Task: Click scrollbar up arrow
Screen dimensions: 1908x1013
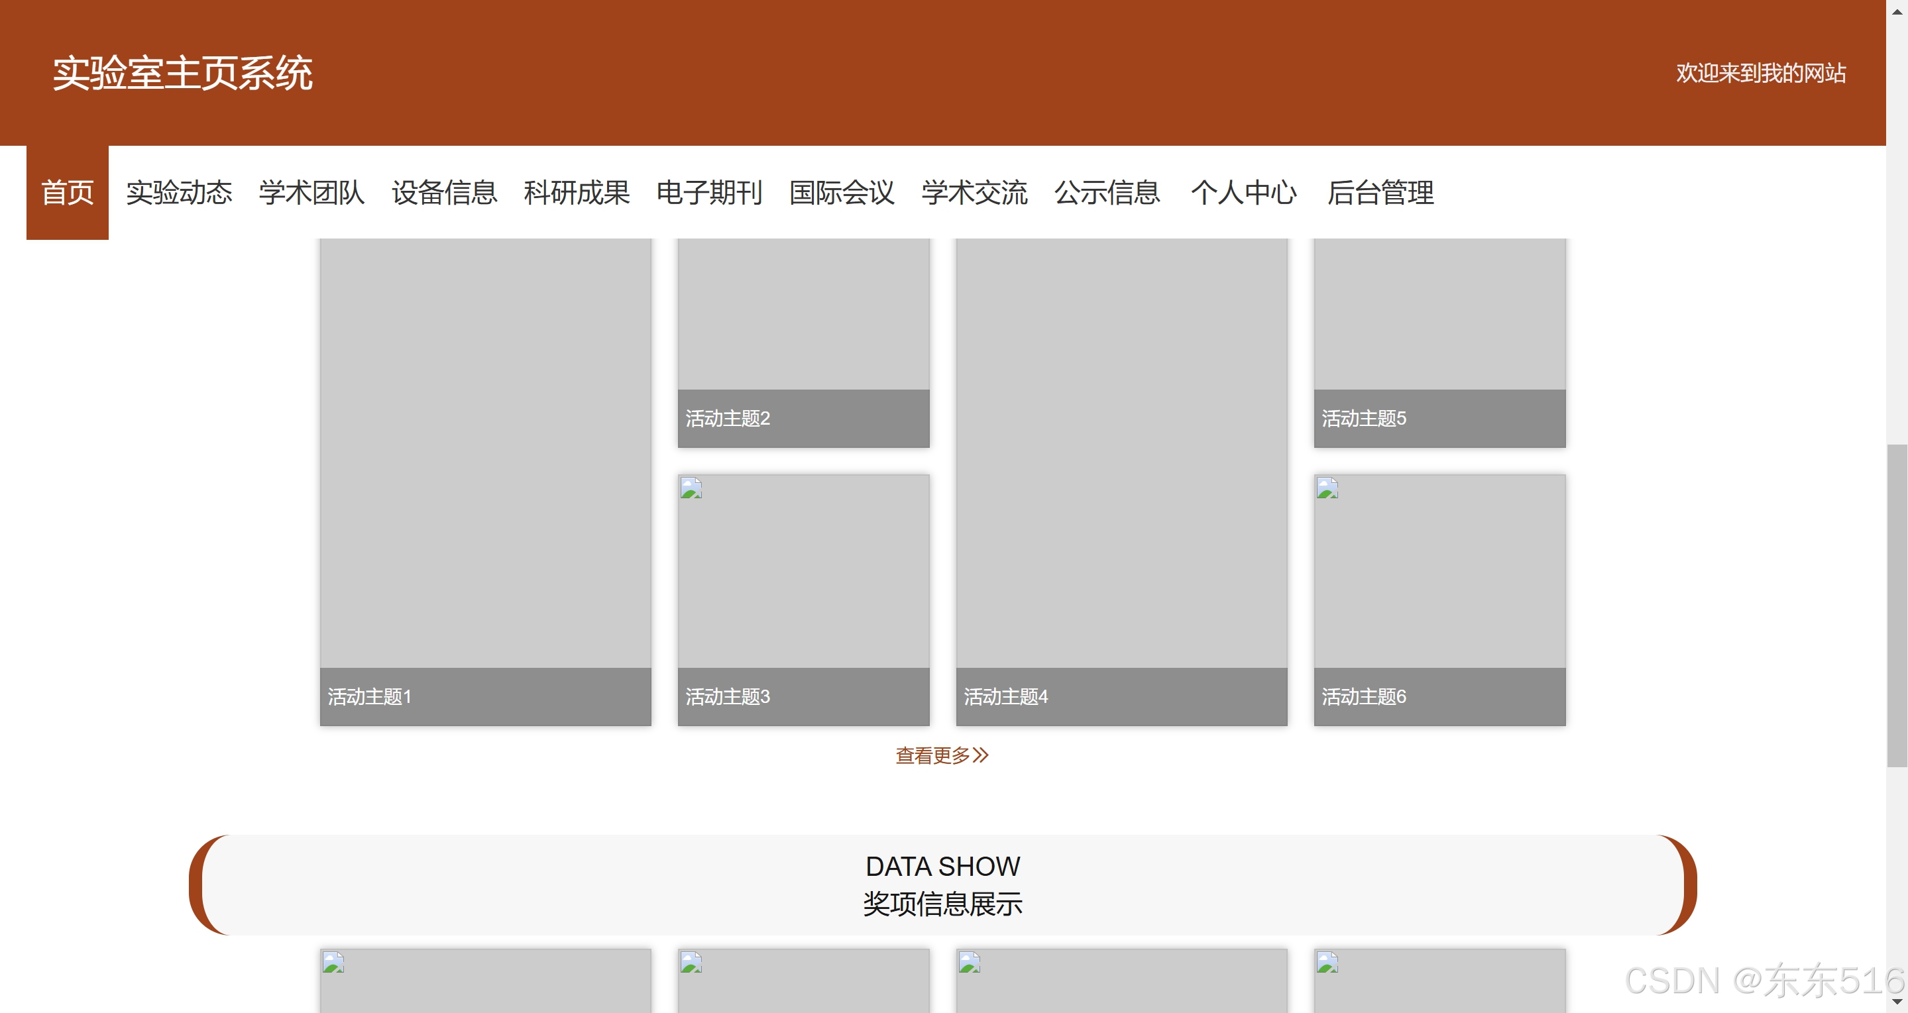Action: (x=1897, y=11)
